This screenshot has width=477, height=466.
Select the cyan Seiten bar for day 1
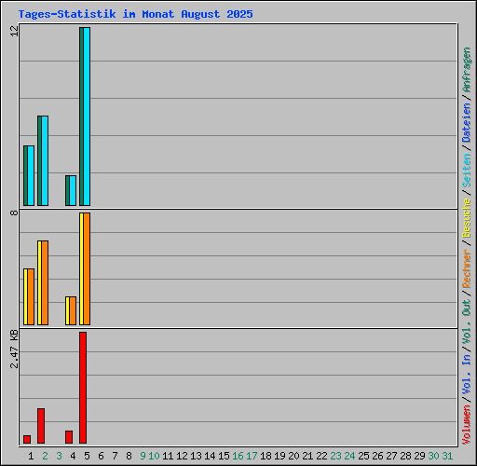point(31,175)
